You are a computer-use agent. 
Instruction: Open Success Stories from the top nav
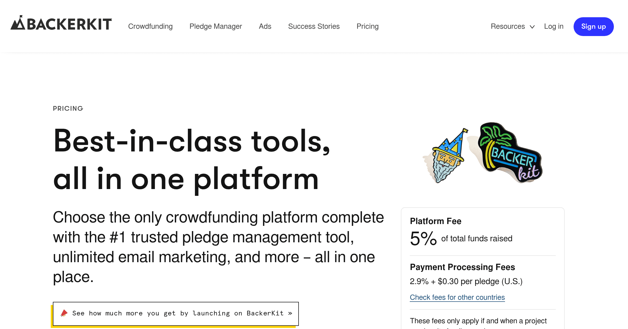314,26
